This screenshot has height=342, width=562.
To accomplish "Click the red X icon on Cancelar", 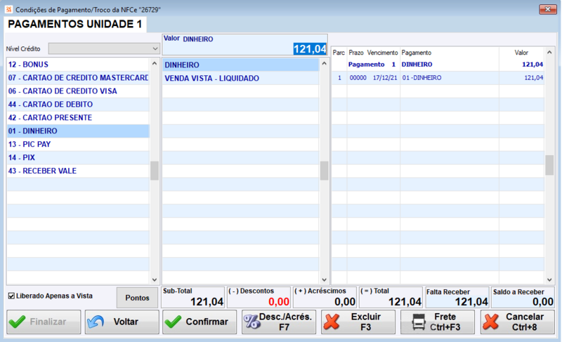I will coord(490,322).
